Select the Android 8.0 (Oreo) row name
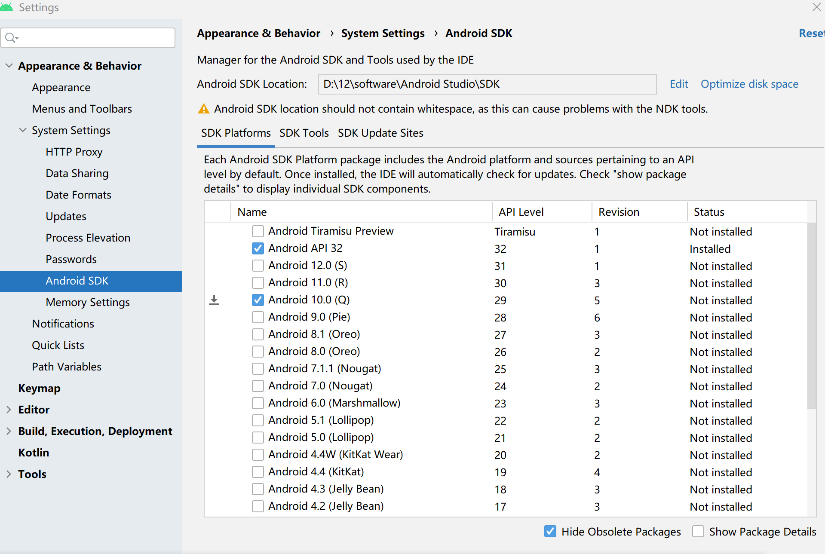825x554 pixels. 314,352
